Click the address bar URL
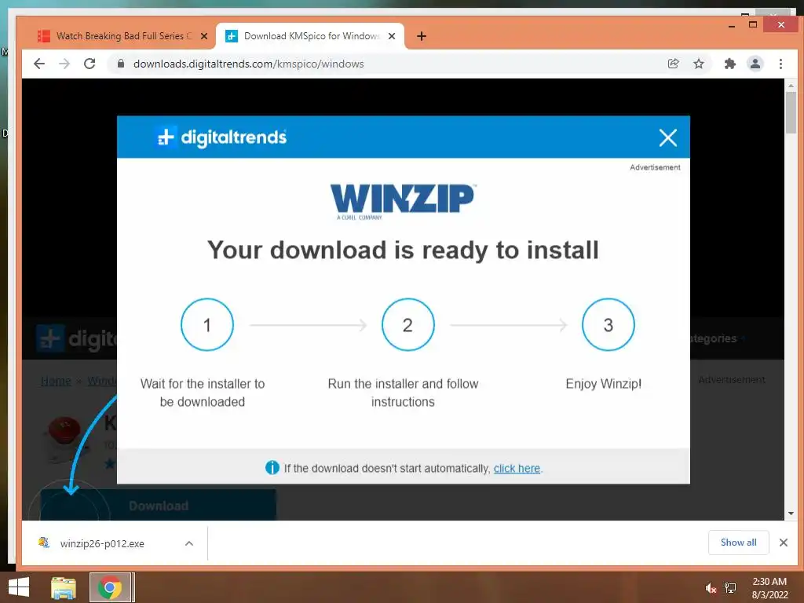The width and height of the screenshot is (804, 603). click(x=249, y=64)
